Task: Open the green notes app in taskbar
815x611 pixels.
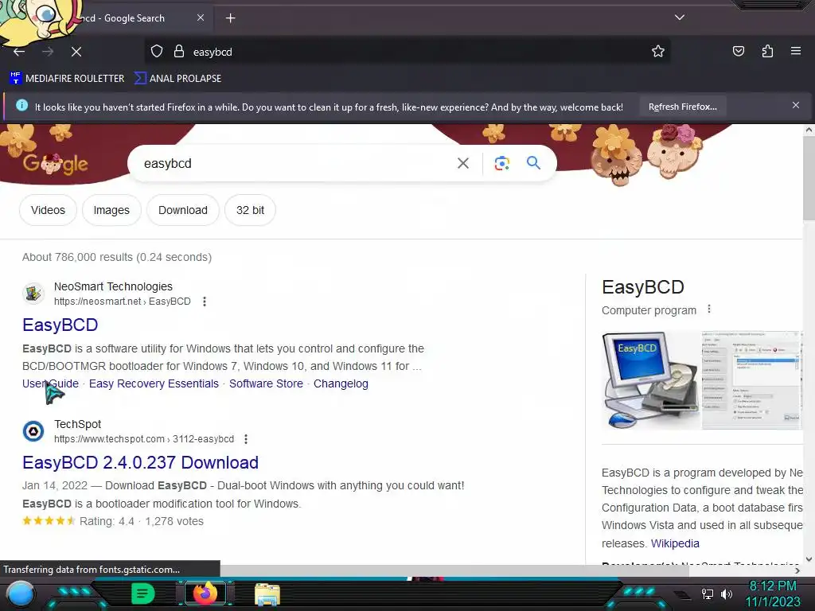Action: click(x=143, y=593)
